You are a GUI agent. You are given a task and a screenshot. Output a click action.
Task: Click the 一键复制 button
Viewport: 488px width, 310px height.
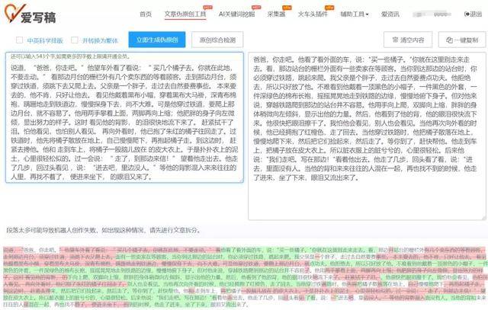tap(462, 40)
